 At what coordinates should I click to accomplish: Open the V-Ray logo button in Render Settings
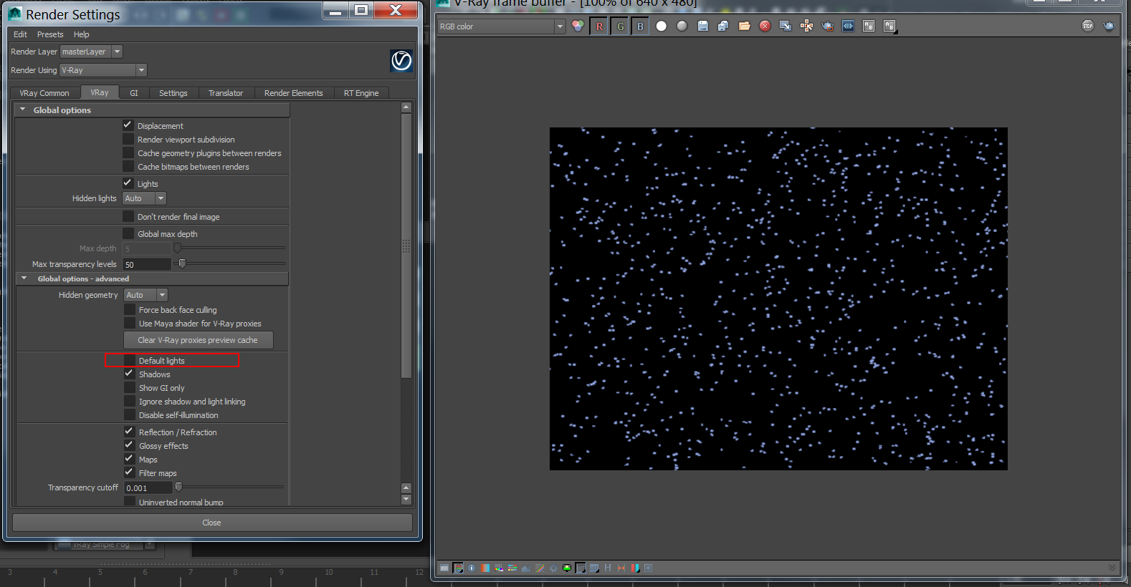tap(401, 61)
